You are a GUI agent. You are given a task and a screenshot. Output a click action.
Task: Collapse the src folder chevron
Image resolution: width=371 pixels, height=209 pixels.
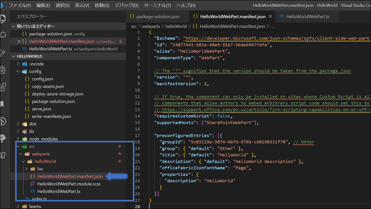click(x=18, y=147)
